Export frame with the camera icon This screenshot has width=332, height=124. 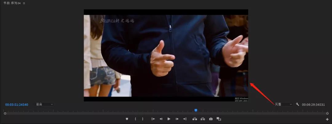[211, 119]
